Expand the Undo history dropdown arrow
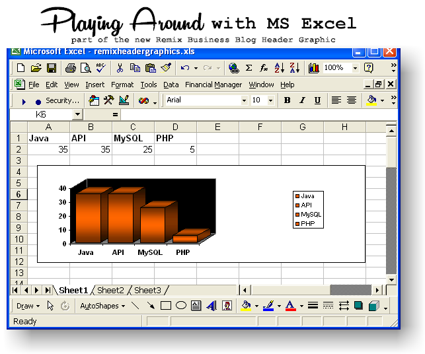This screenshot has width=425, height=354. tap(196, 68)
